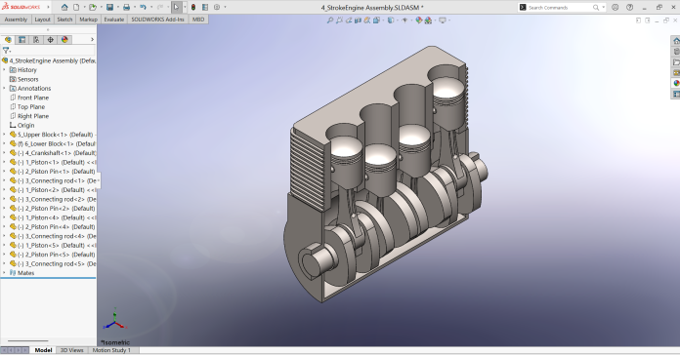Open File Properties icon
Viewport: 680px width, 355px height.
(x=205, y=8)
